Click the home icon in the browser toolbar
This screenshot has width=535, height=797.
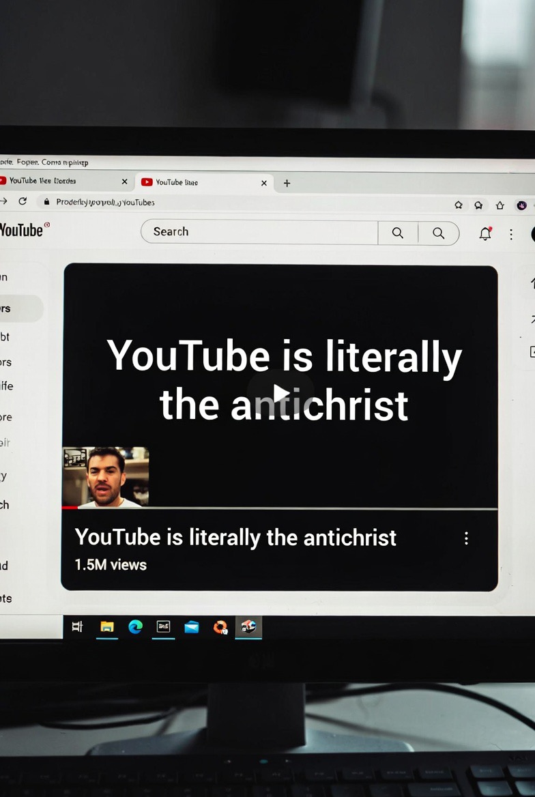pos(500,205)
